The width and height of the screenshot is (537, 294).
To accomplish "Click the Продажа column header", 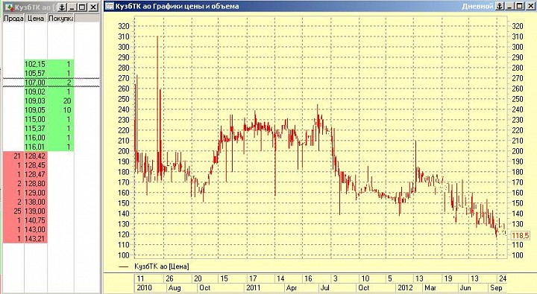I will click(13, 19).
